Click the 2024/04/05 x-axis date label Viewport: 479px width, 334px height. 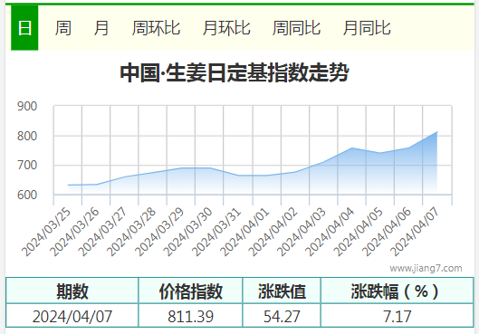[359, 232]
